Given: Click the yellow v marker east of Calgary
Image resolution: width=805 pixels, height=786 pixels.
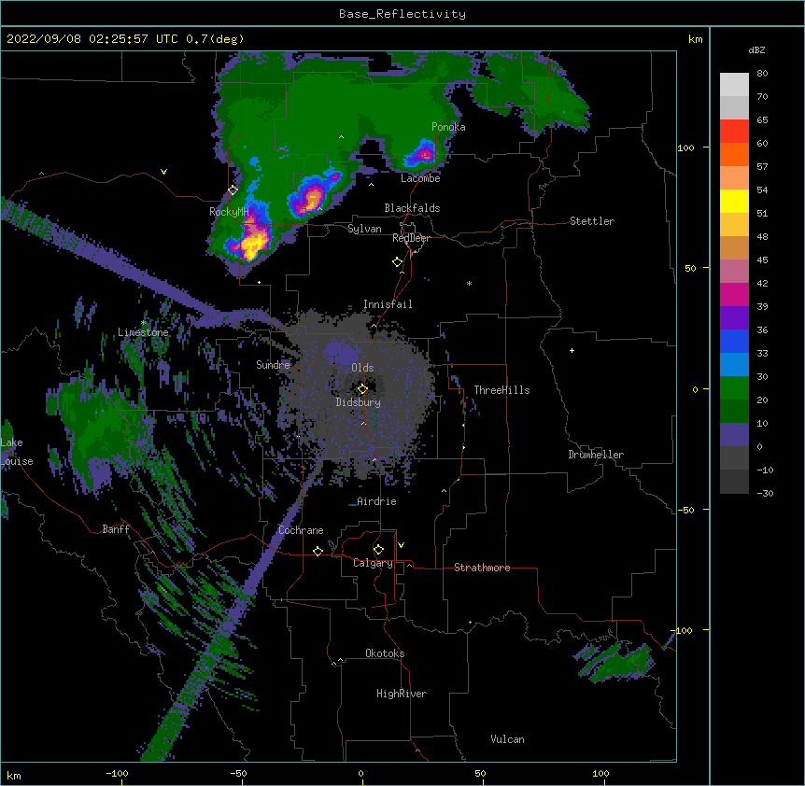Looking at the screenshot, I should click(x=401, y=545).
